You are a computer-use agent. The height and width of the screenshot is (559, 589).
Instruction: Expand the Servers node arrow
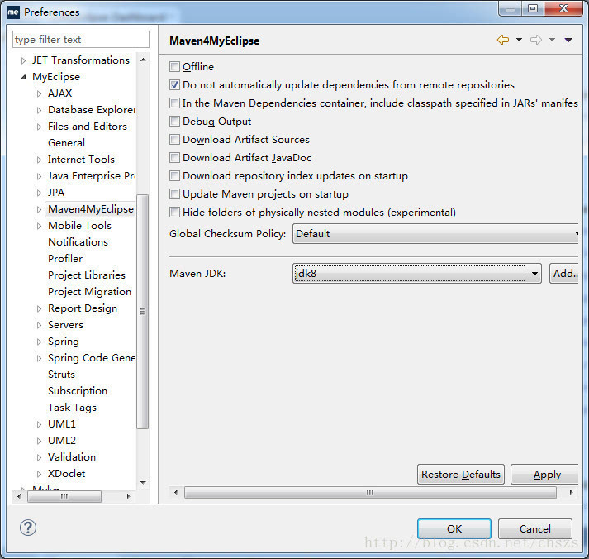[x=39, y=325]
